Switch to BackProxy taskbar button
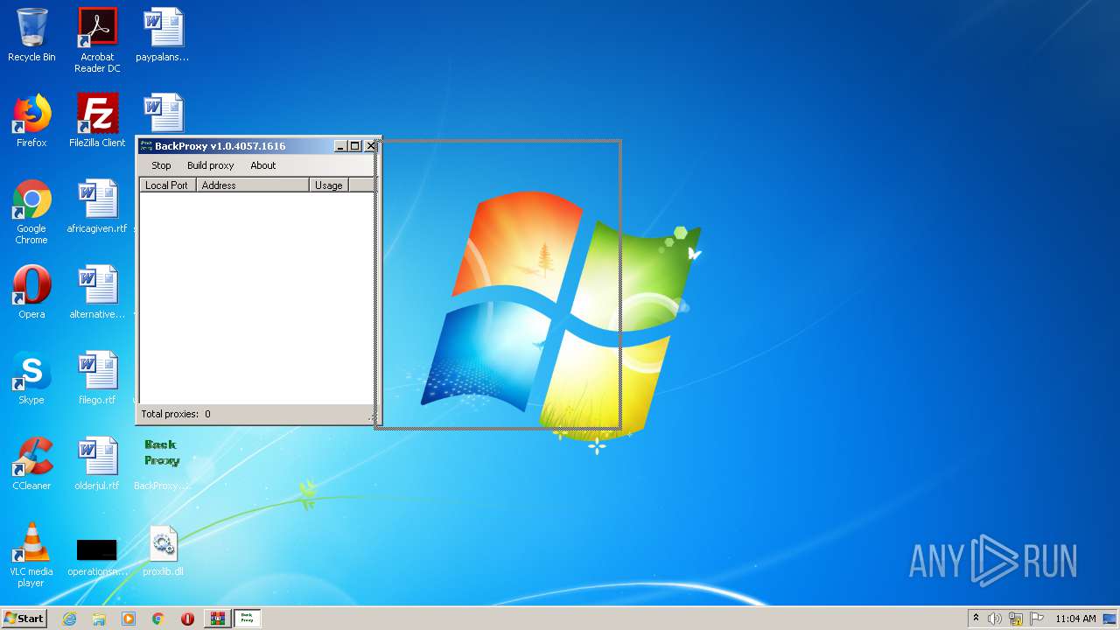This screenshot has height=630, width=1120. [247, 619]
